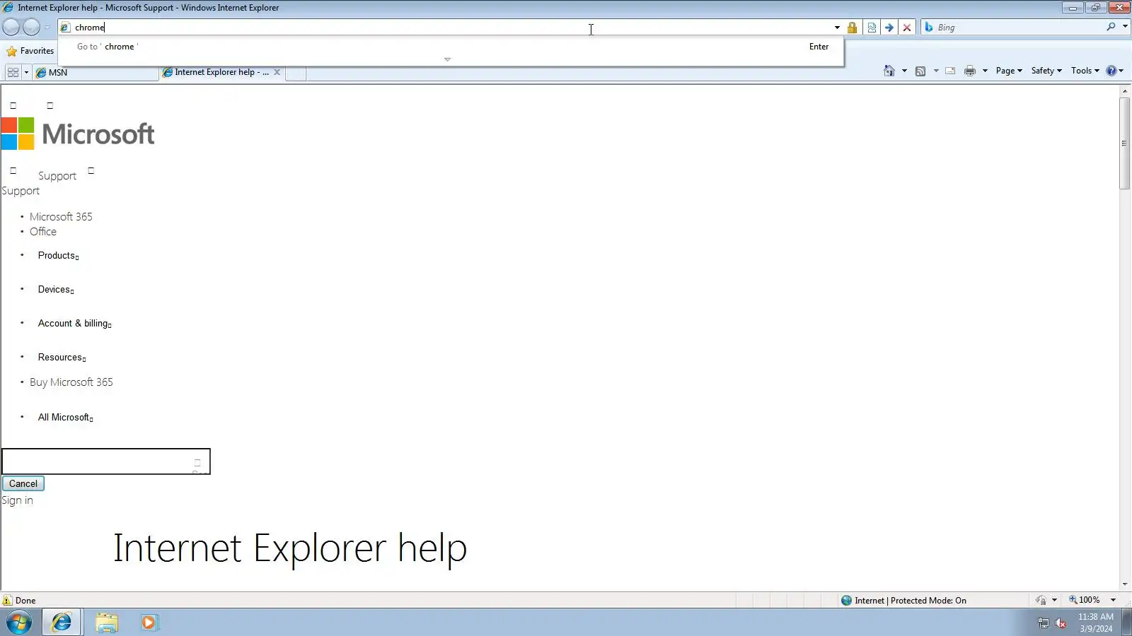Click the 100% zoom level button
The image size is (1132, 636).
pos(1085,601)
